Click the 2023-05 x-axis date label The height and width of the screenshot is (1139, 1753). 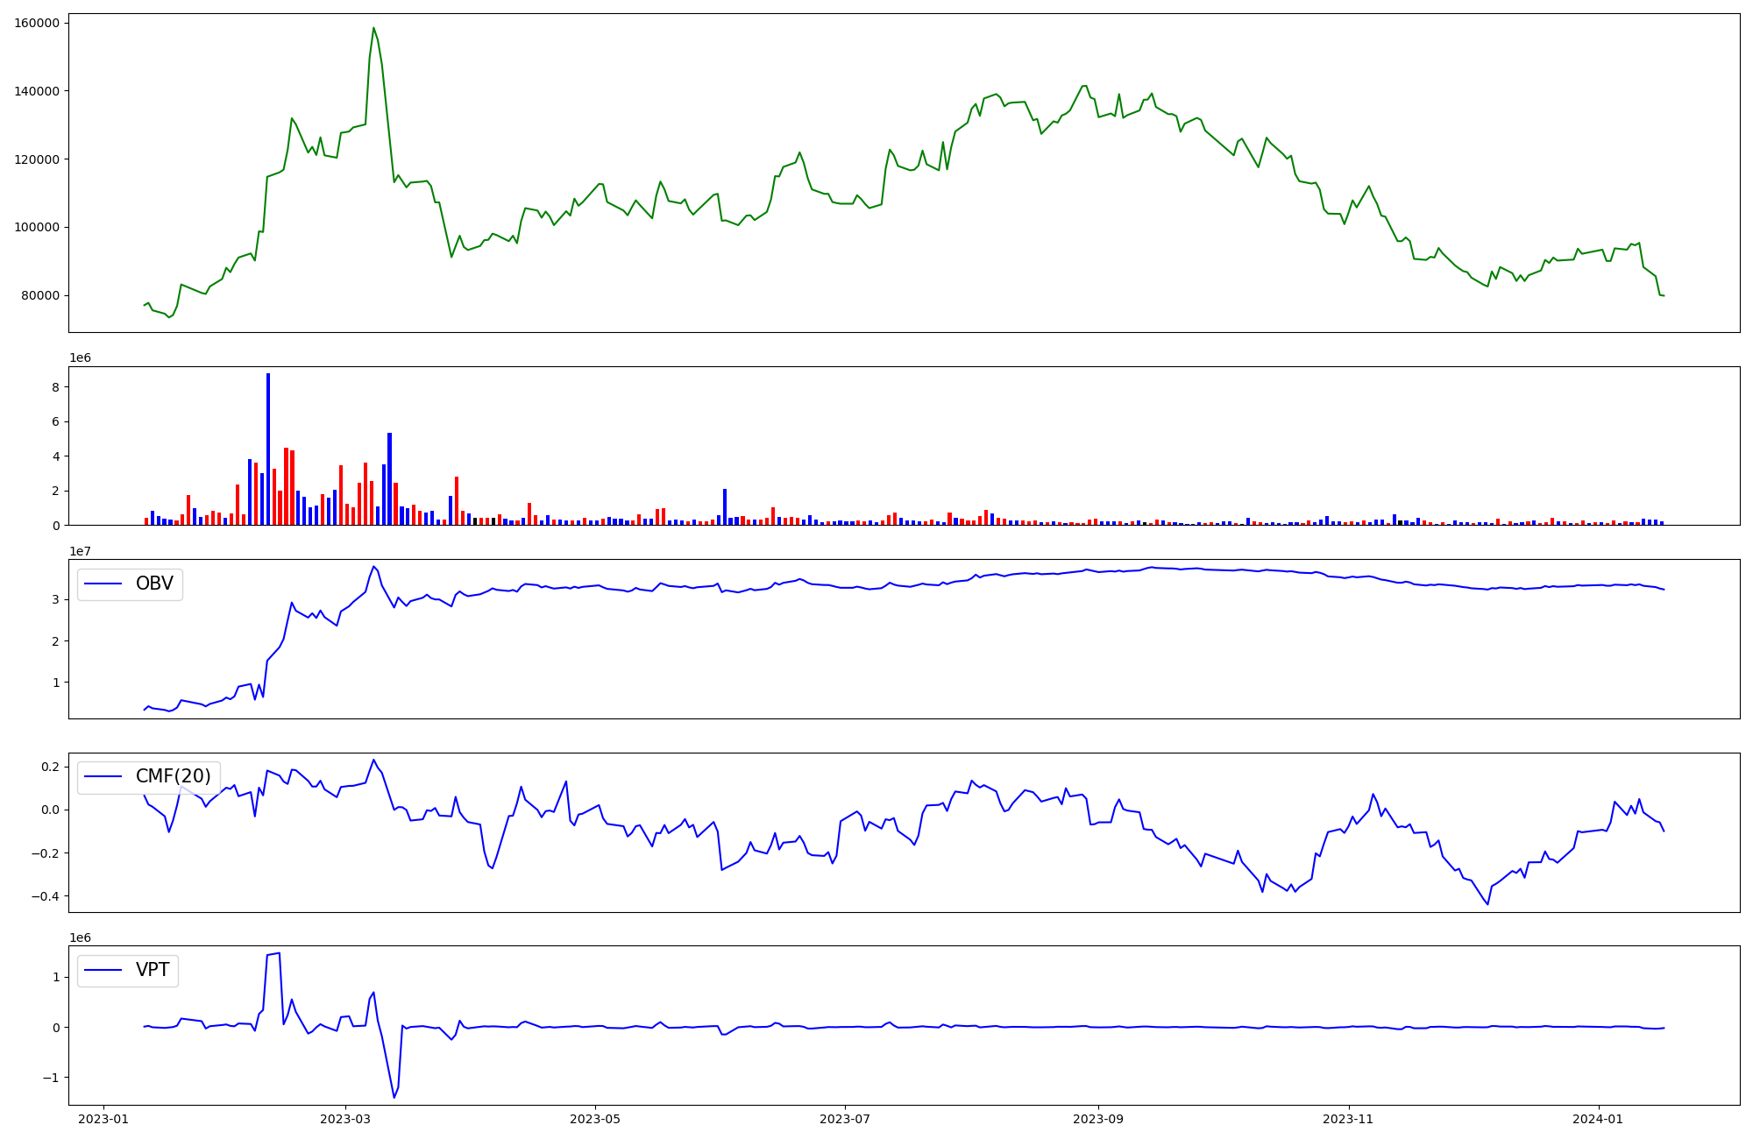[x=595, y=1119]
